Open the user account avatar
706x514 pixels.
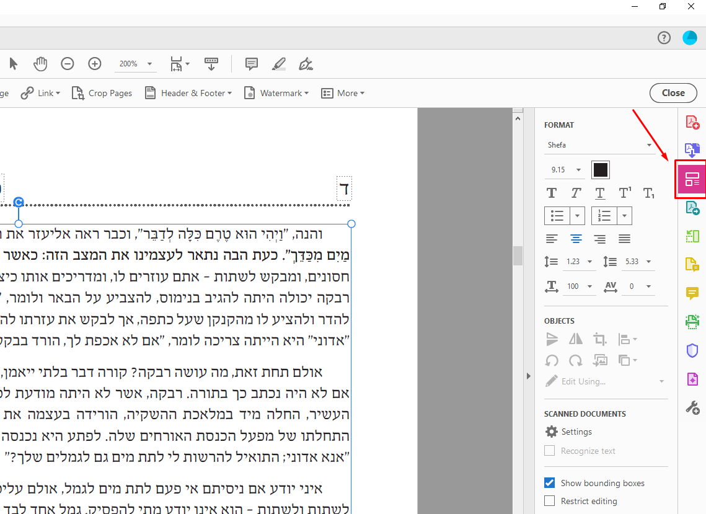[x=690, y=38]
